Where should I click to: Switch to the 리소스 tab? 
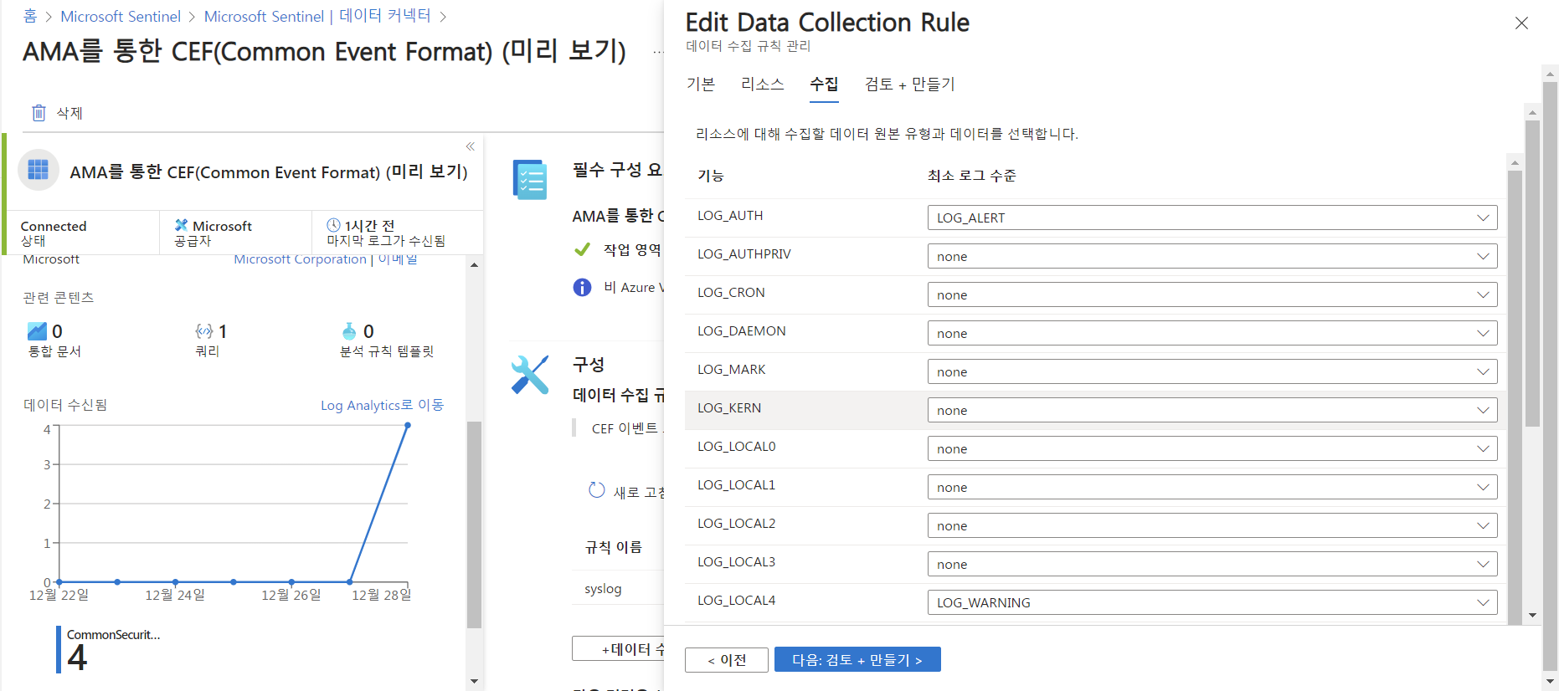point(762,84)
